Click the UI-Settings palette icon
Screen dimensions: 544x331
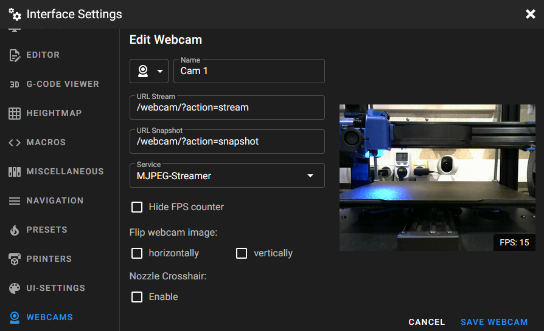pos(15,288)
